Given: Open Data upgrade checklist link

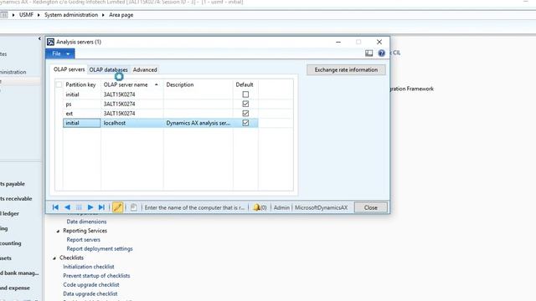Looking at the screenshot, I should pos(90,293).
